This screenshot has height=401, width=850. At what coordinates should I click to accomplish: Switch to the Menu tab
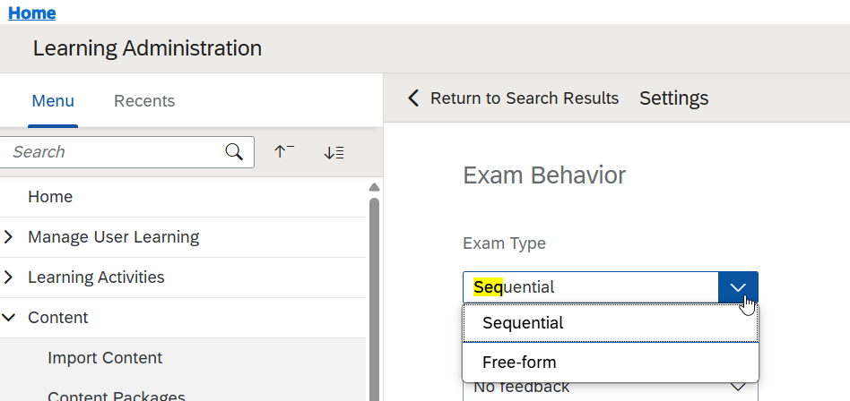[53, 101]
